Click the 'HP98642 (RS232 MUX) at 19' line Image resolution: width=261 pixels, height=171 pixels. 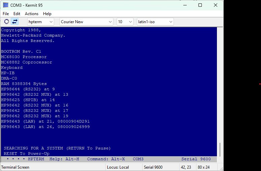35,116
